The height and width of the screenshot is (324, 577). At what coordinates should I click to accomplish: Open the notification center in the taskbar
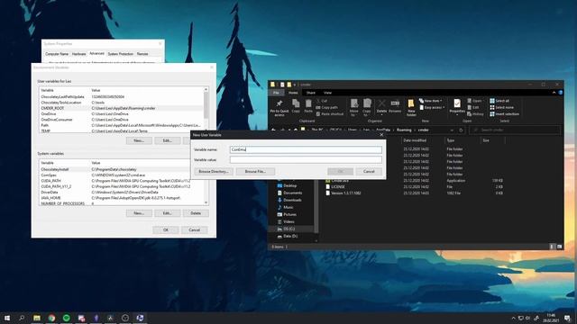pyautogui.click(x=568, y=318)
